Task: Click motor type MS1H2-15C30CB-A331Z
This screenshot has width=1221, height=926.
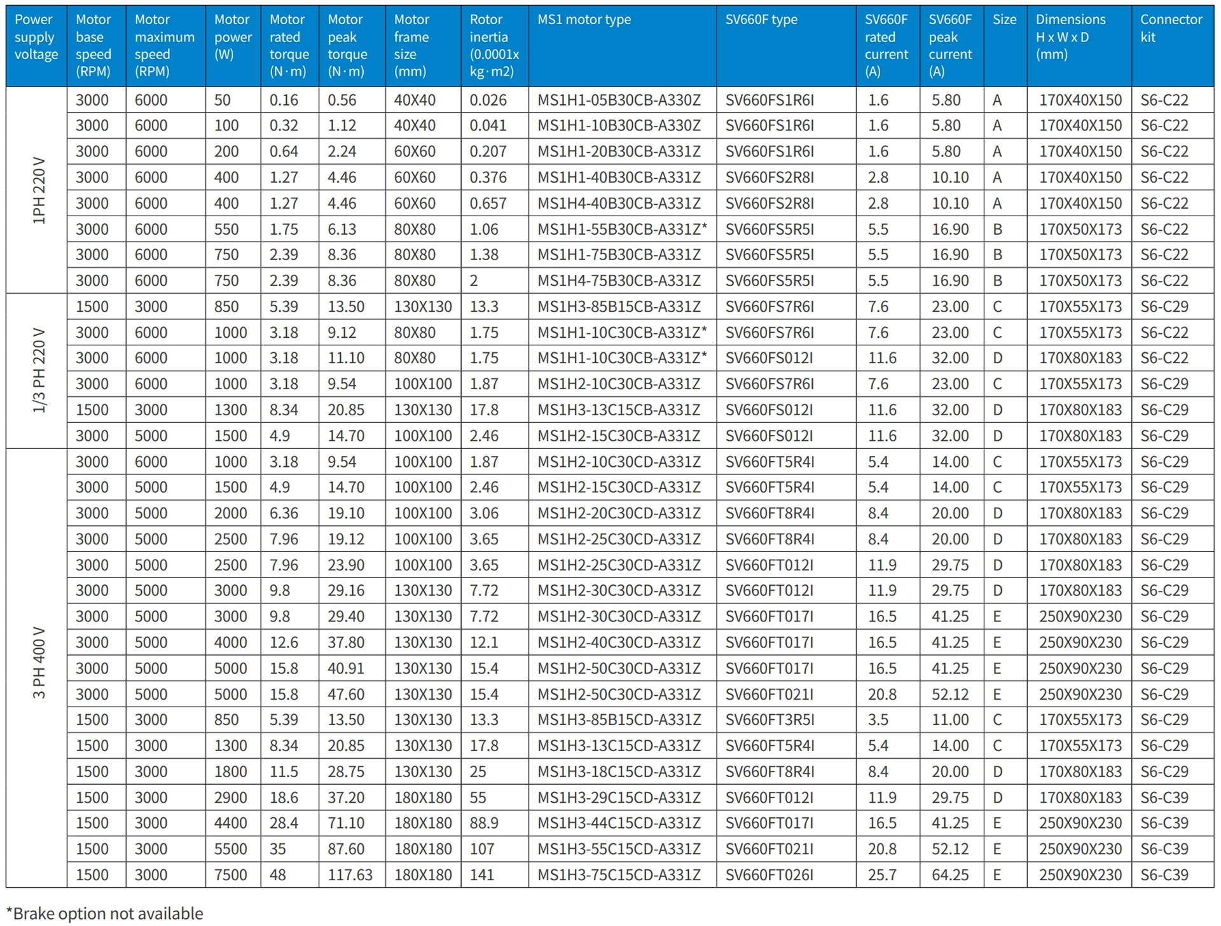Action: tap(619, 436)
